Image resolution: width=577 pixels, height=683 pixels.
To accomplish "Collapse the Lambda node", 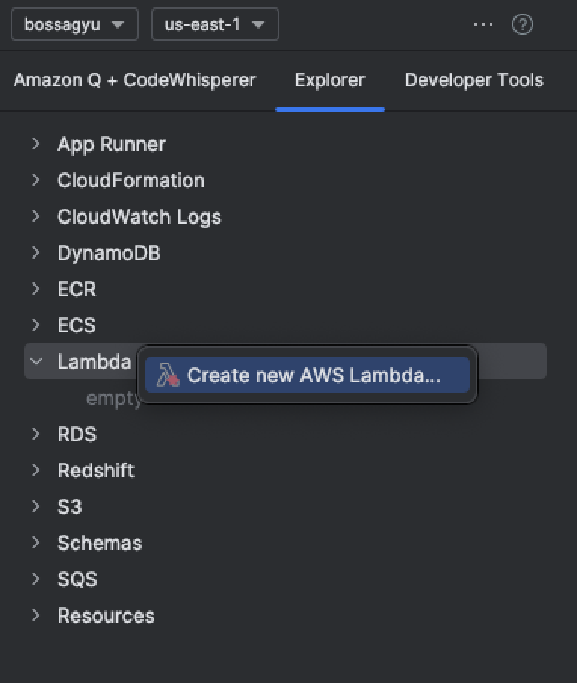I will coord(36,361).
